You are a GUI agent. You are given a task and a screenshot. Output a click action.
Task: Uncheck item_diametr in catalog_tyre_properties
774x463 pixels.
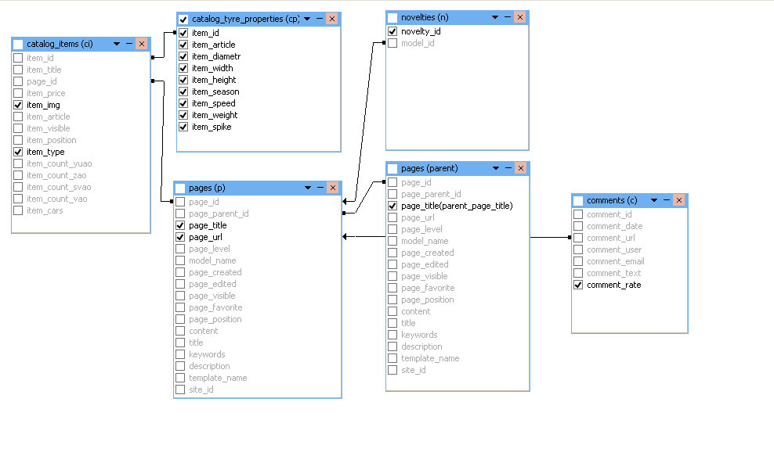click(183, 56)
